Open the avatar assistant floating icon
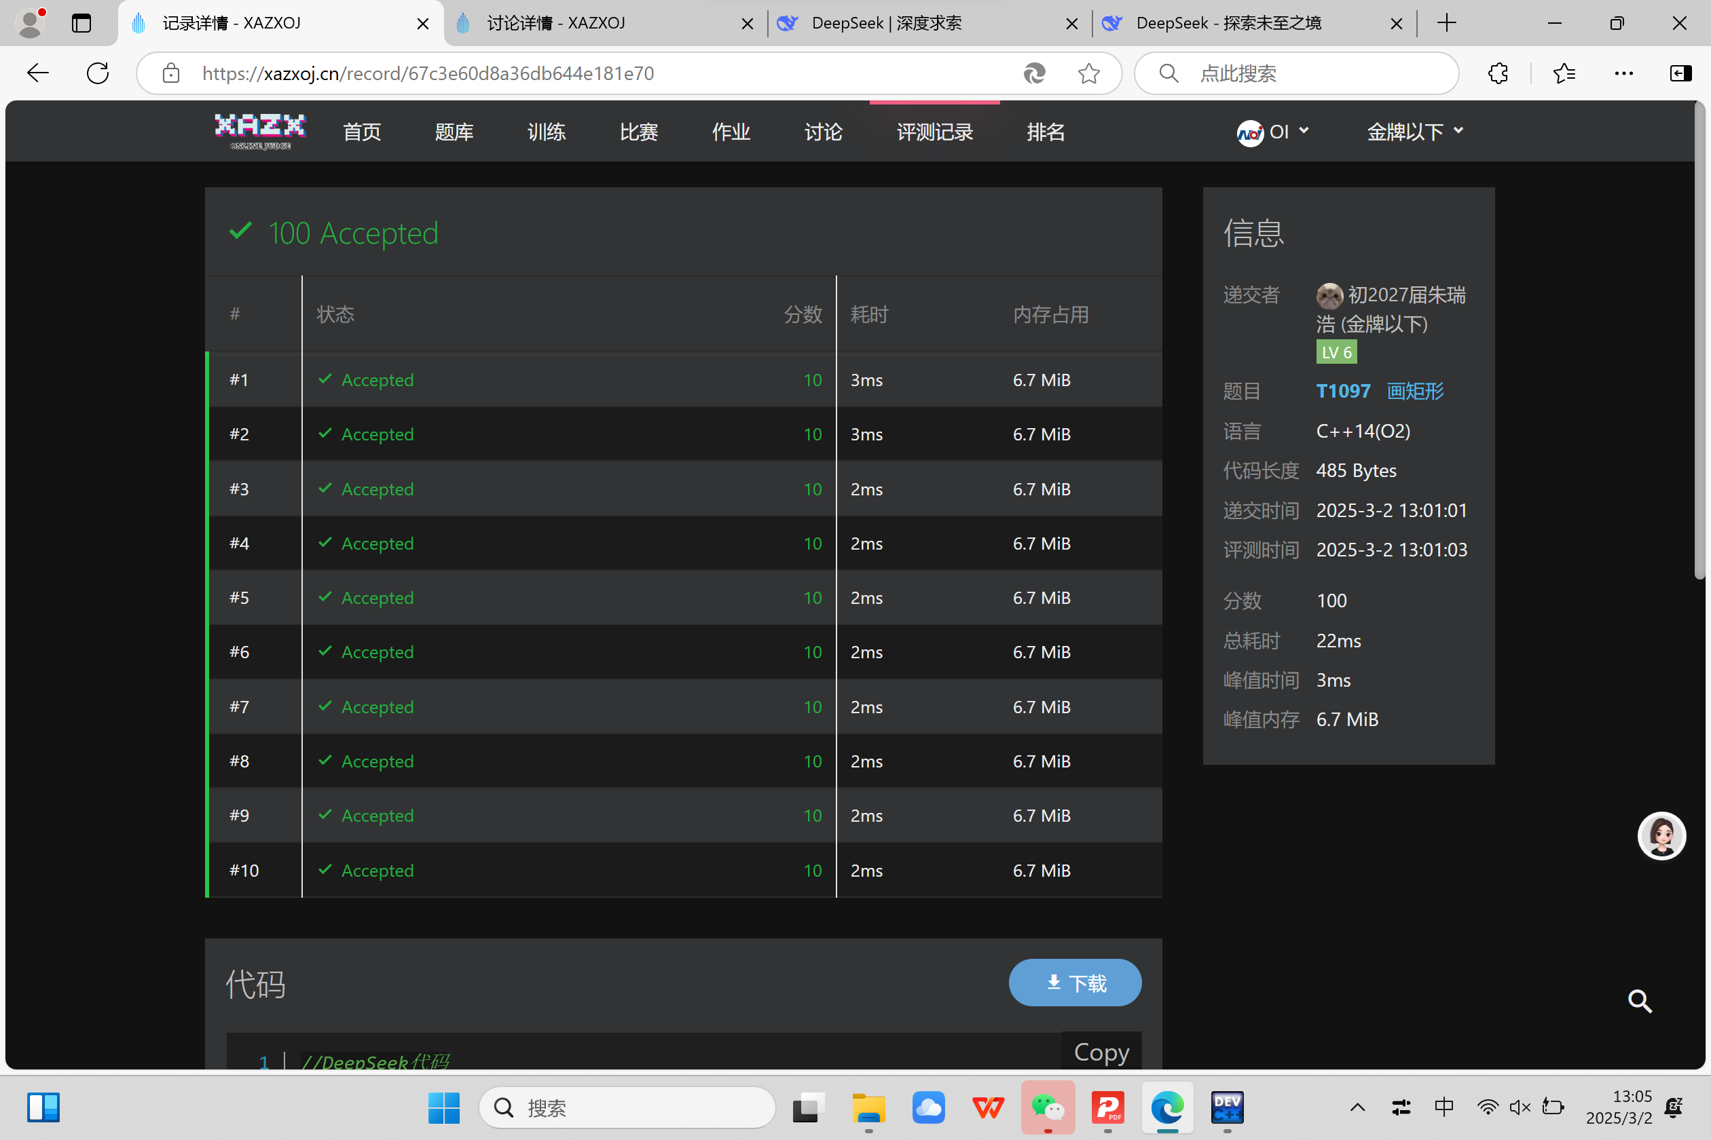Image resolution: width=1711 pixels, height=1140 pixels. (x=1661, y=835)
